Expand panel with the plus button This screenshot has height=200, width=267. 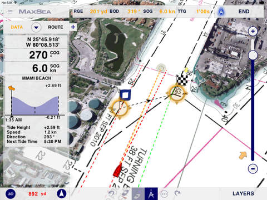coord(73,27)
